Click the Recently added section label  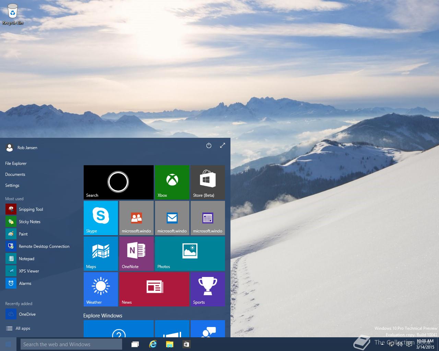(x=19, y=304)
